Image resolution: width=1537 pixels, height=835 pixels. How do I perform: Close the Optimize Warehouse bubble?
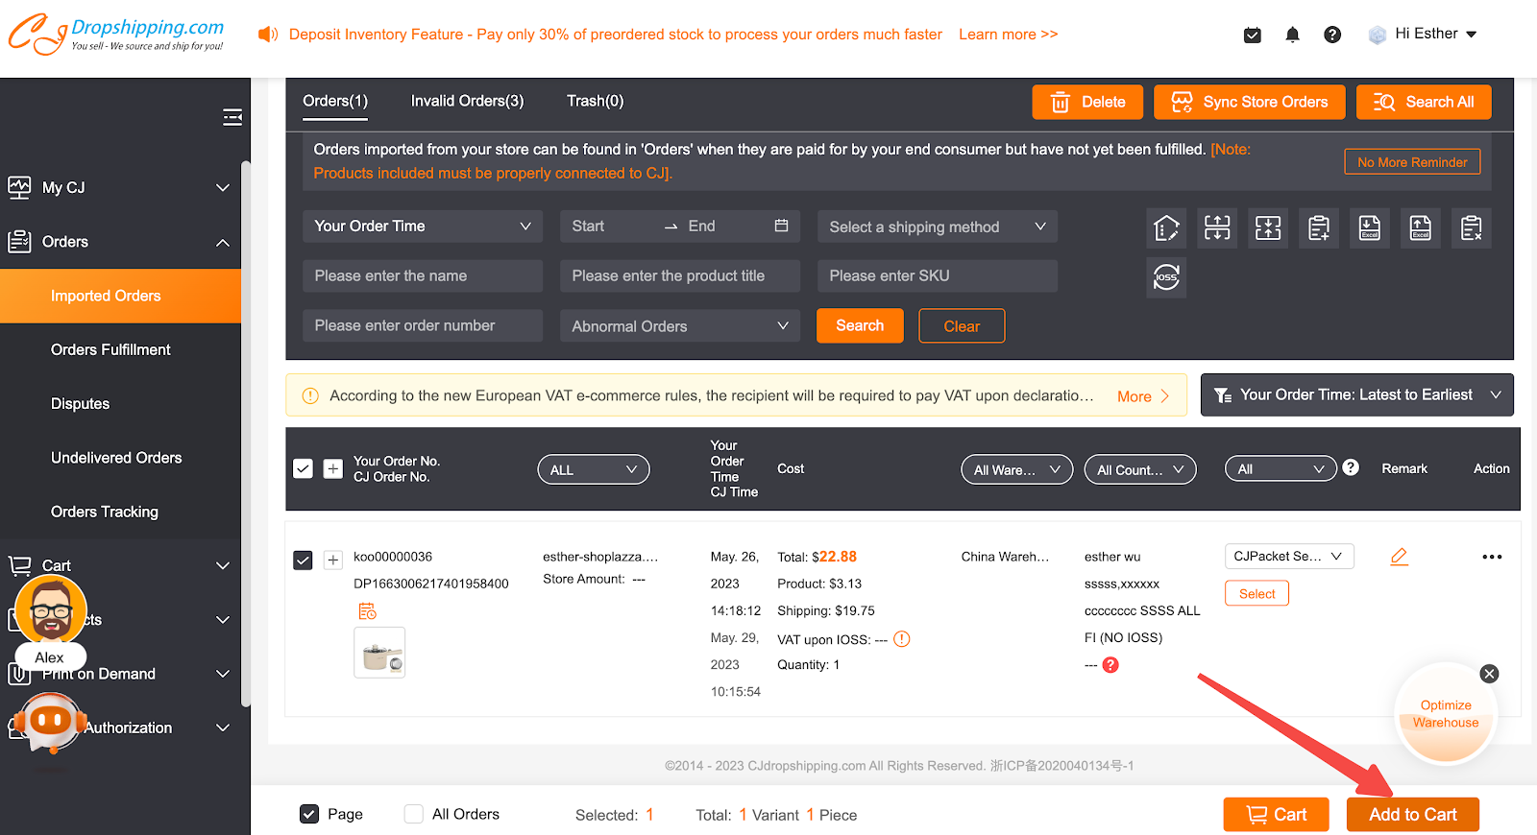1489,674
